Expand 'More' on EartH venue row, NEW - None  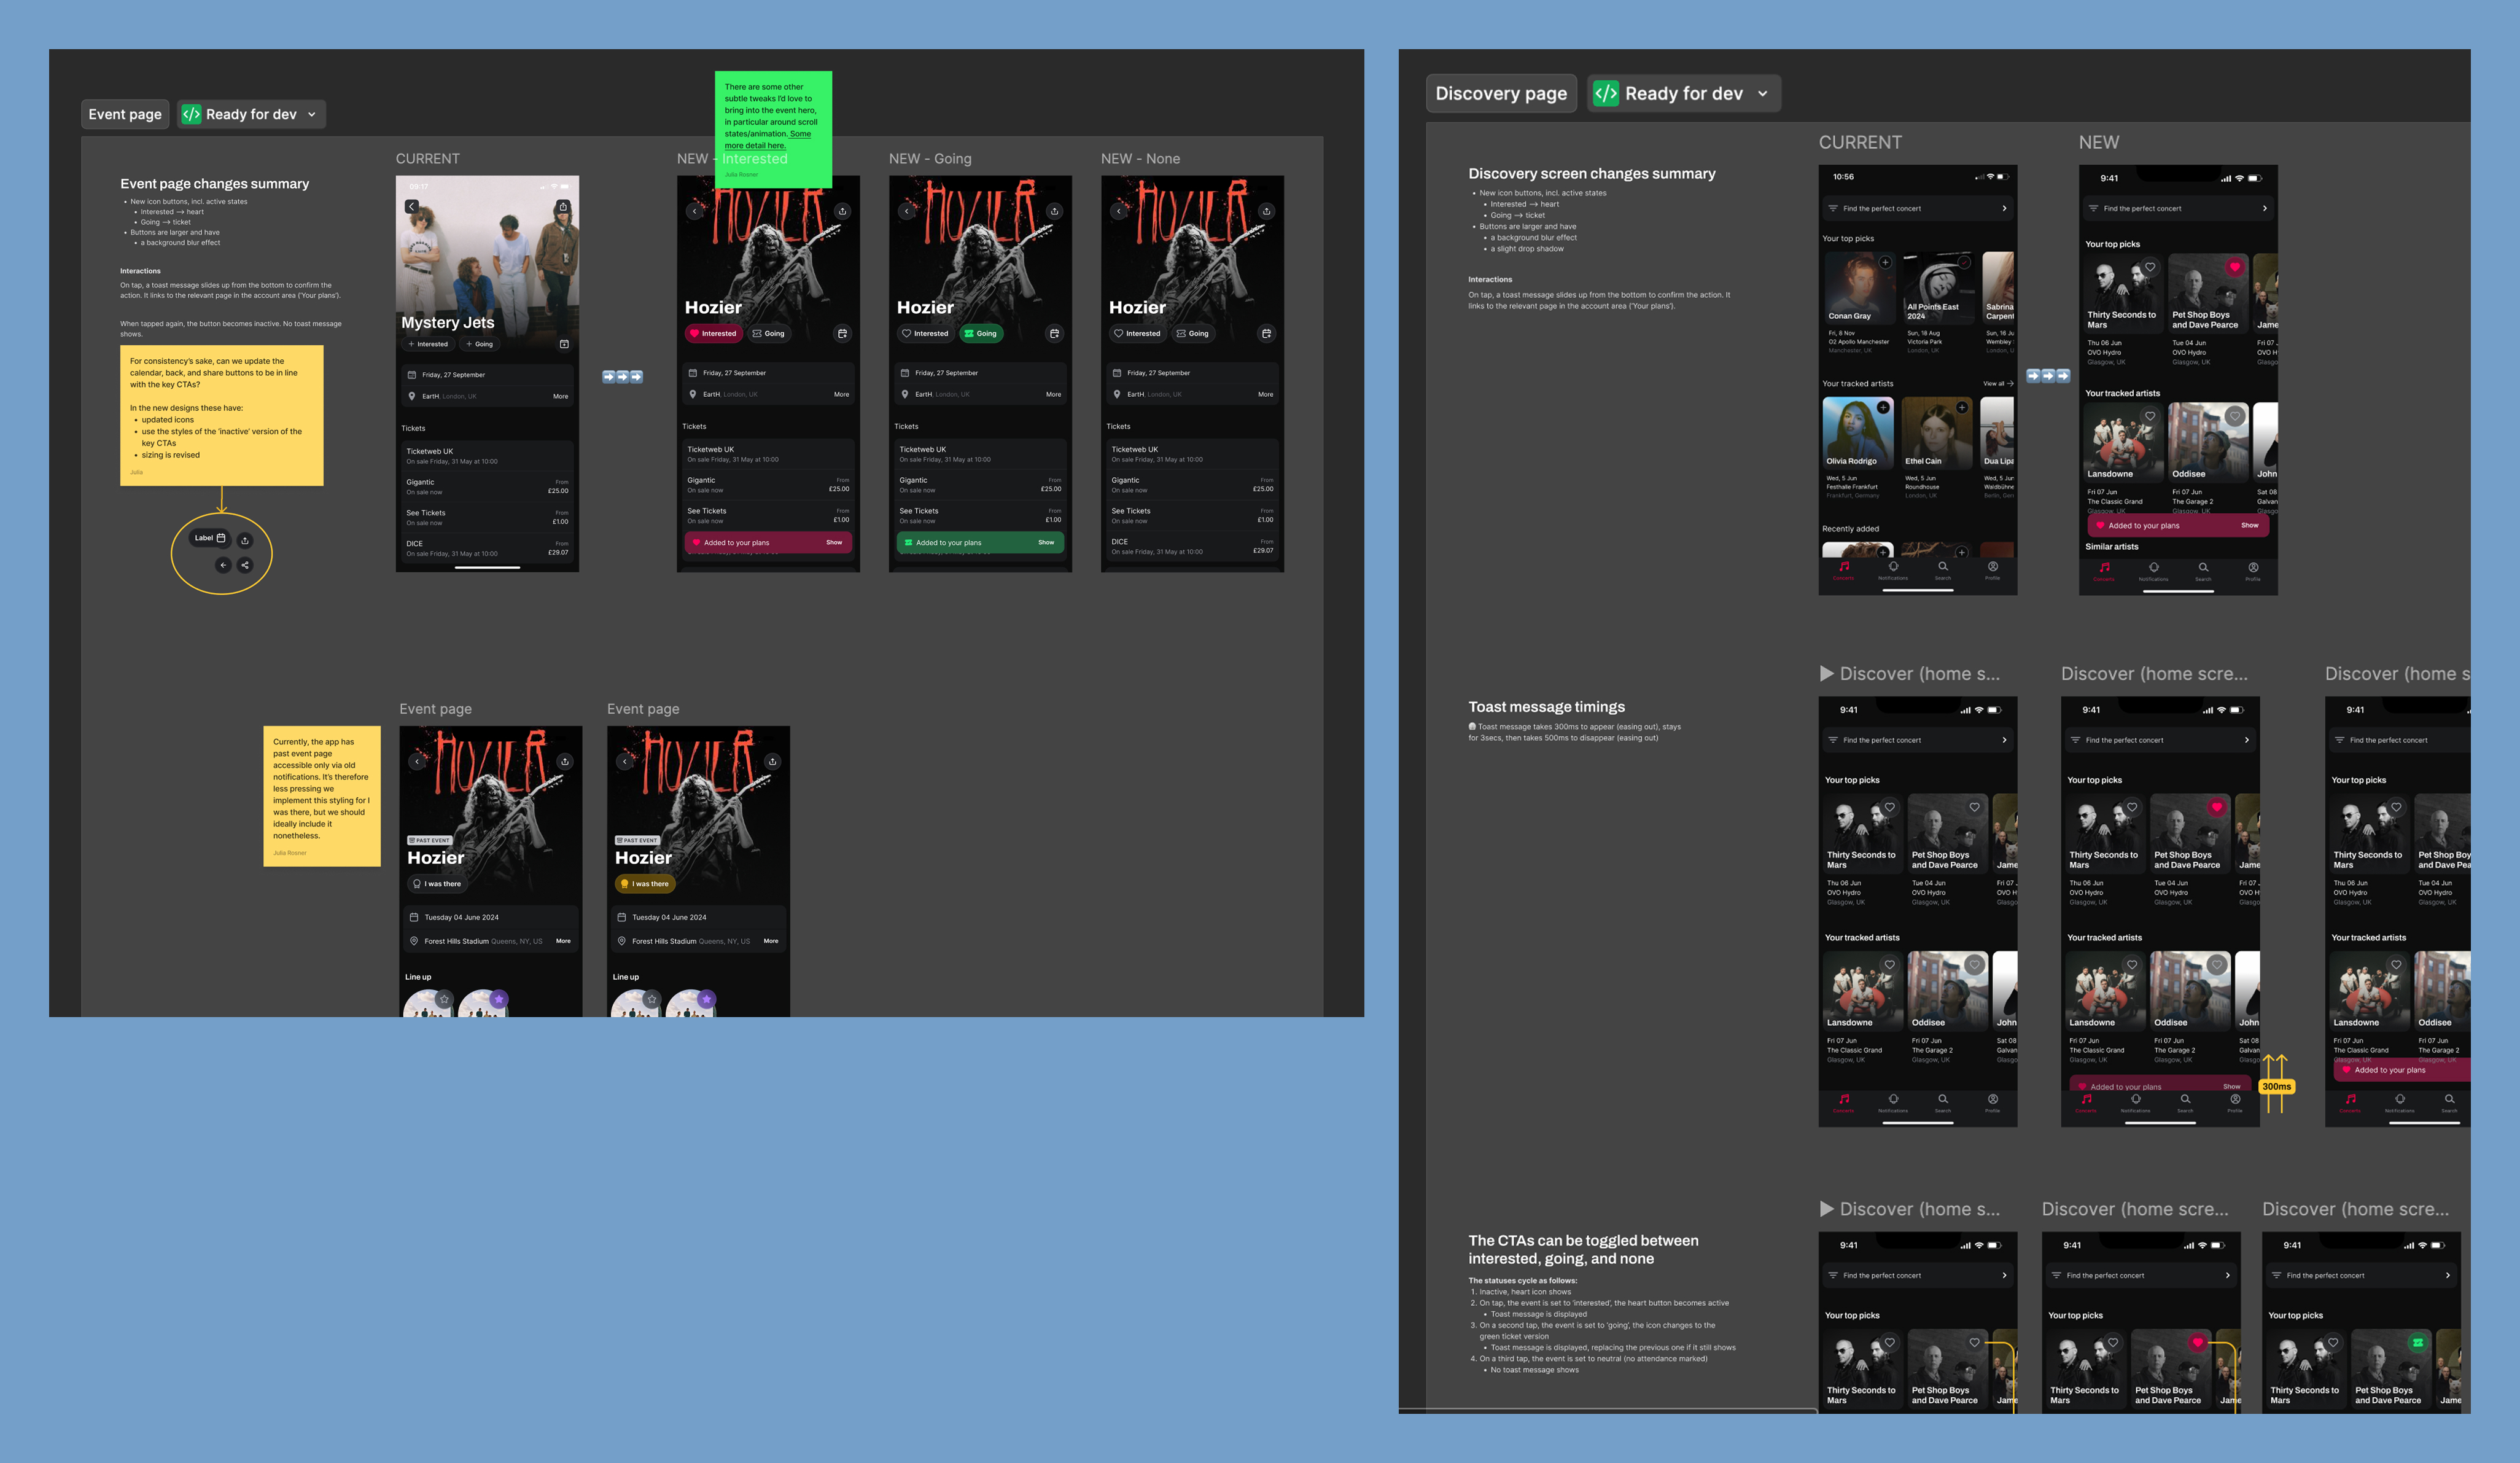[1266, 395]
